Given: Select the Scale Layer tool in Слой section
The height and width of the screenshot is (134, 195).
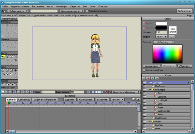Looking at the screenshot, I should click(x=7, y=71).
